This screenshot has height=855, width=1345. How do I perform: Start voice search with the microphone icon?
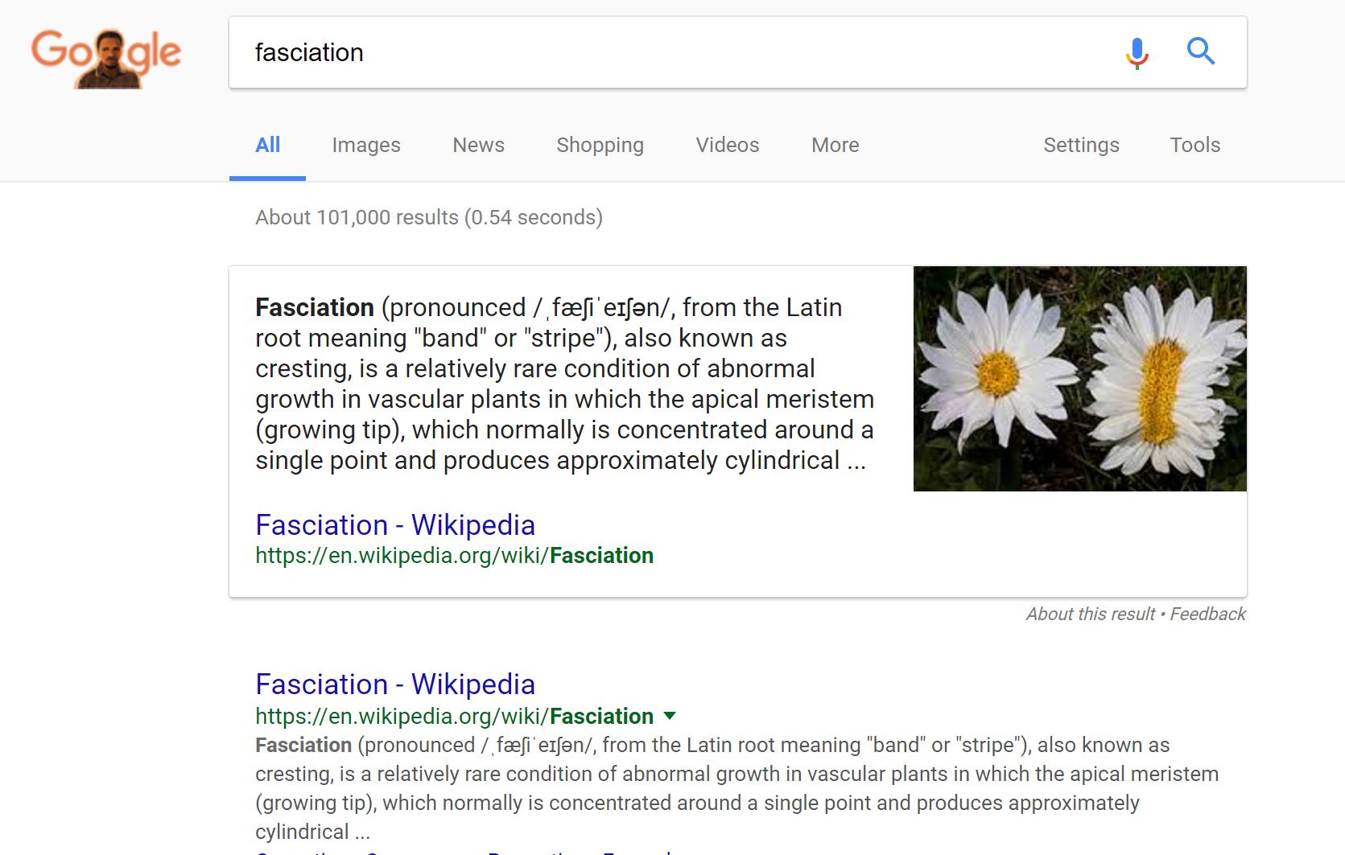tap(1137, 53)
